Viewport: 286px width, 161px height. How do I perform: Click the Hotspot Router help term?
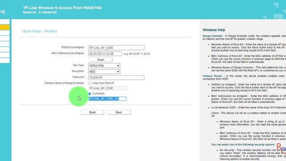pos(212,76)
